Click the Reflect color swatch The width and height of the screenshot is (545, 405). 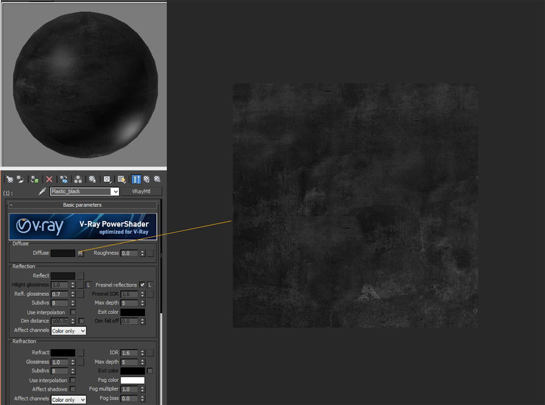tap(63, 276)
